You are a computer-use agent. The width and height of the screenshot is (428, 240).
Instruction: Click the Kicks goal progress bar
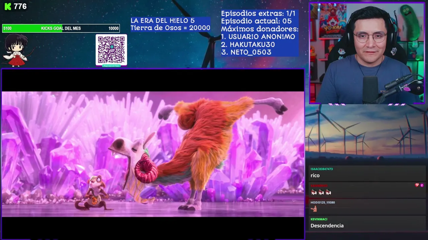click(61, 28)
